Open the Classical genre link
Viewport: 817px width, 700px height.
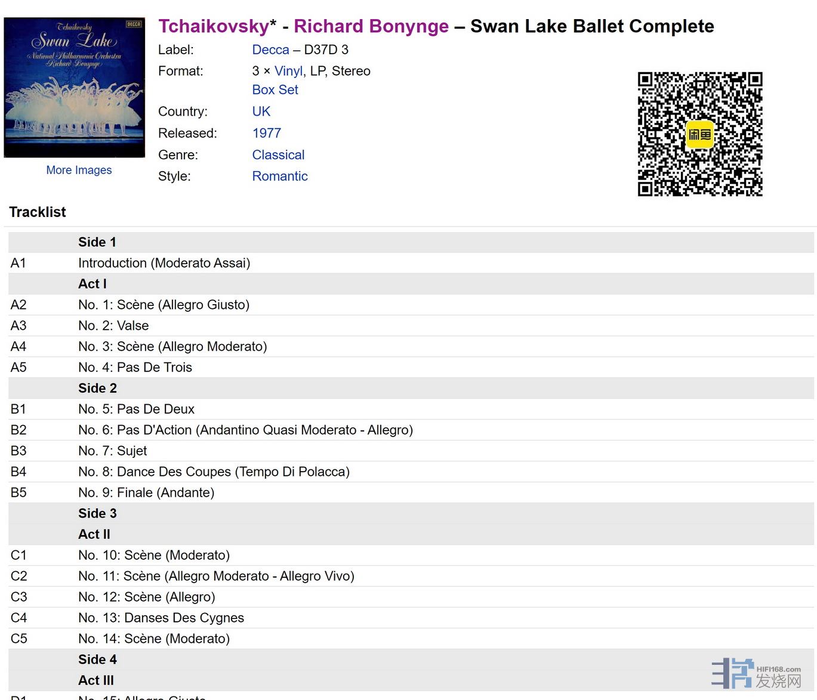[278, 154]
